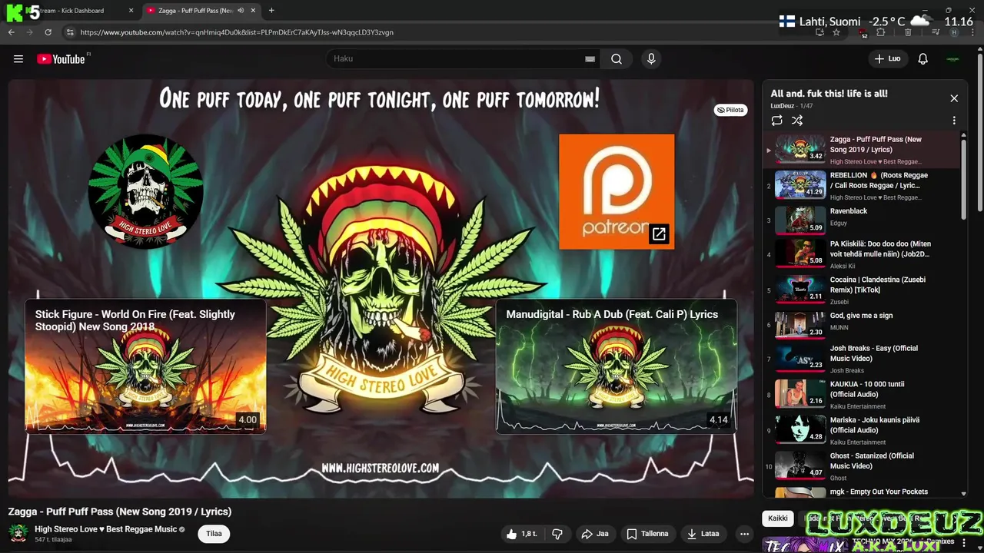Open High Stereo Love channel link

pyautogui.click(x=106, y=529)
